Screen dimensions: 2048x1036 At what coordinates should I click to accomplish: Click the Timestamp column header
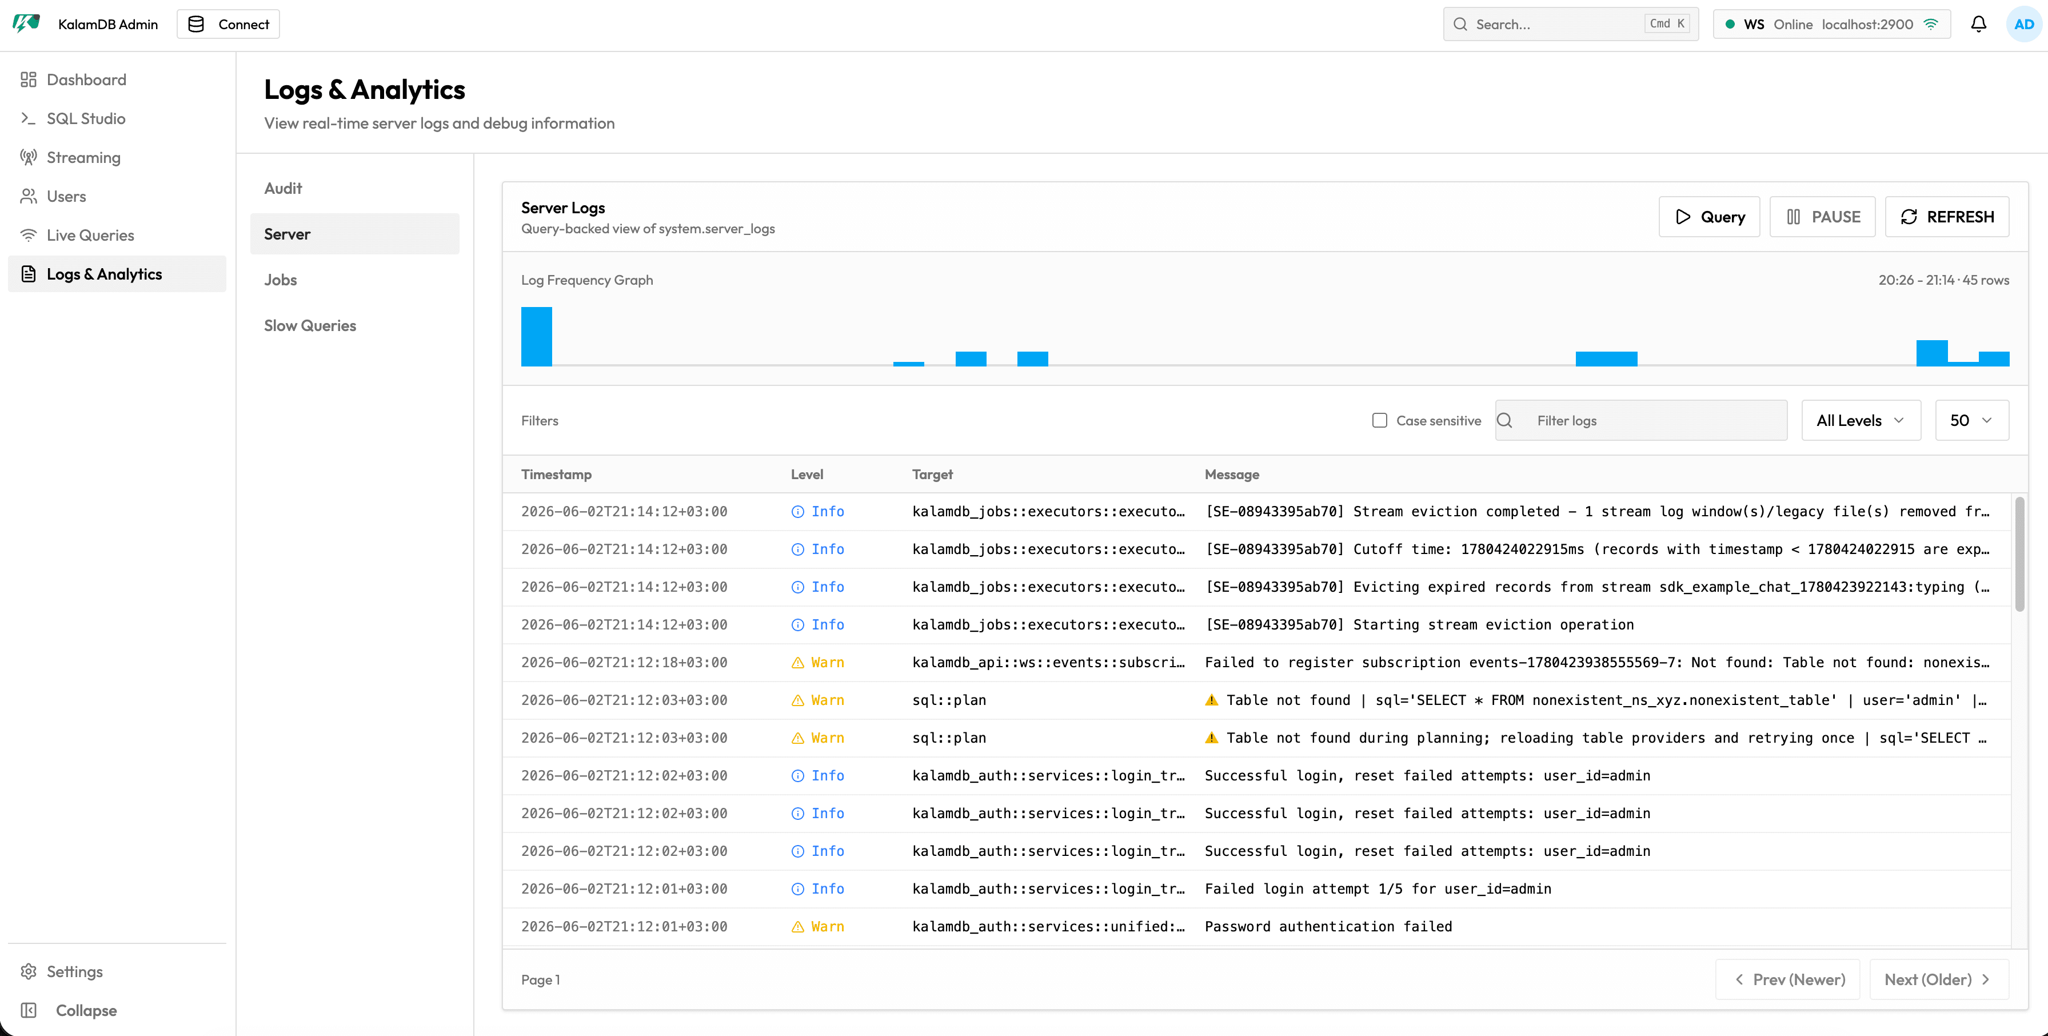pyautogui.click(x=557, y=475)
